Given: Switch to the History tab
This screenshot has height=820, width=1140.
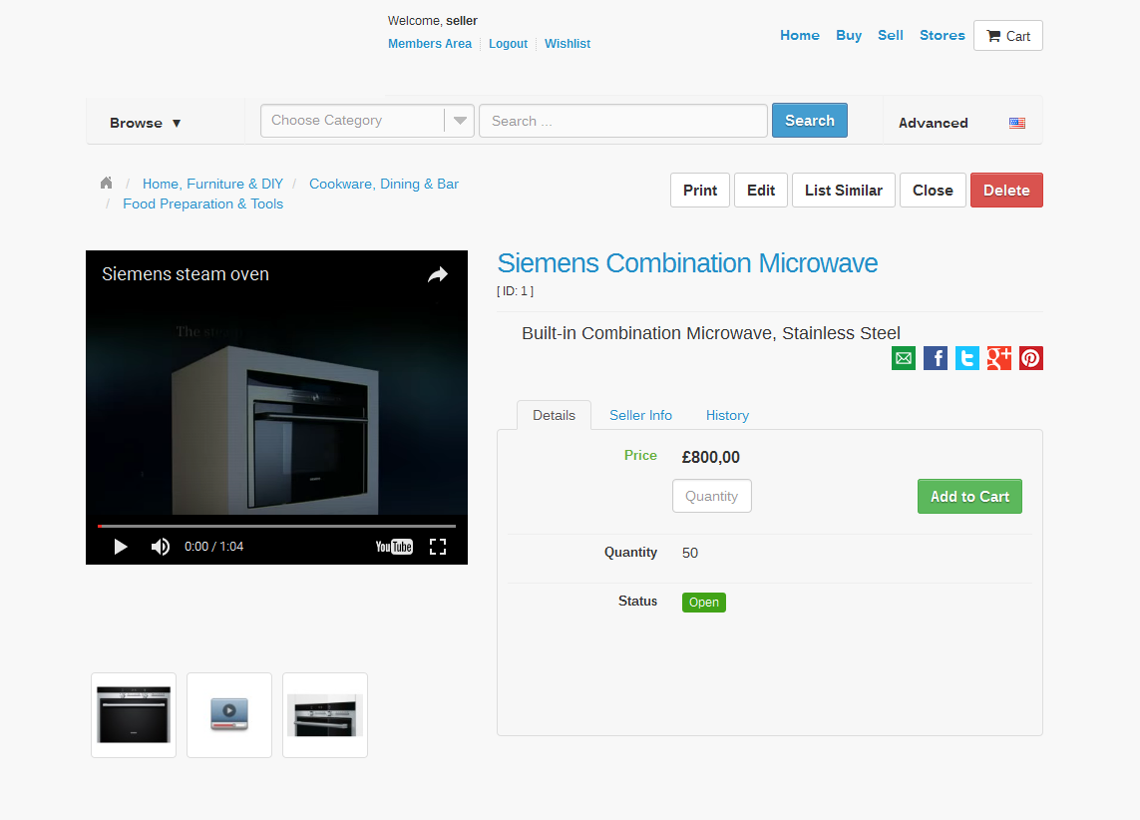Looking at the screenshot, I should [727, 415].
